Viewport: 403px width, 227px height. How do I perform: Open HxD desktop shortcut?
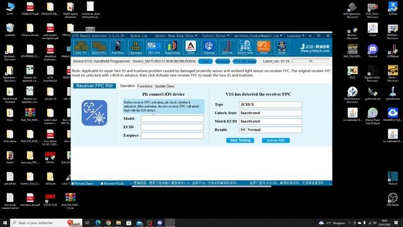pyautogui.click(x=353, y=72)
